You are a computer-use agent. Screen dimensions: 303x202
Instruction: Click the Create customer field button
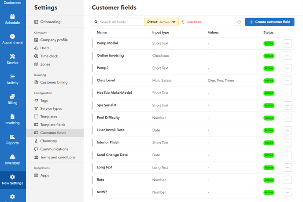coord(270,22)
